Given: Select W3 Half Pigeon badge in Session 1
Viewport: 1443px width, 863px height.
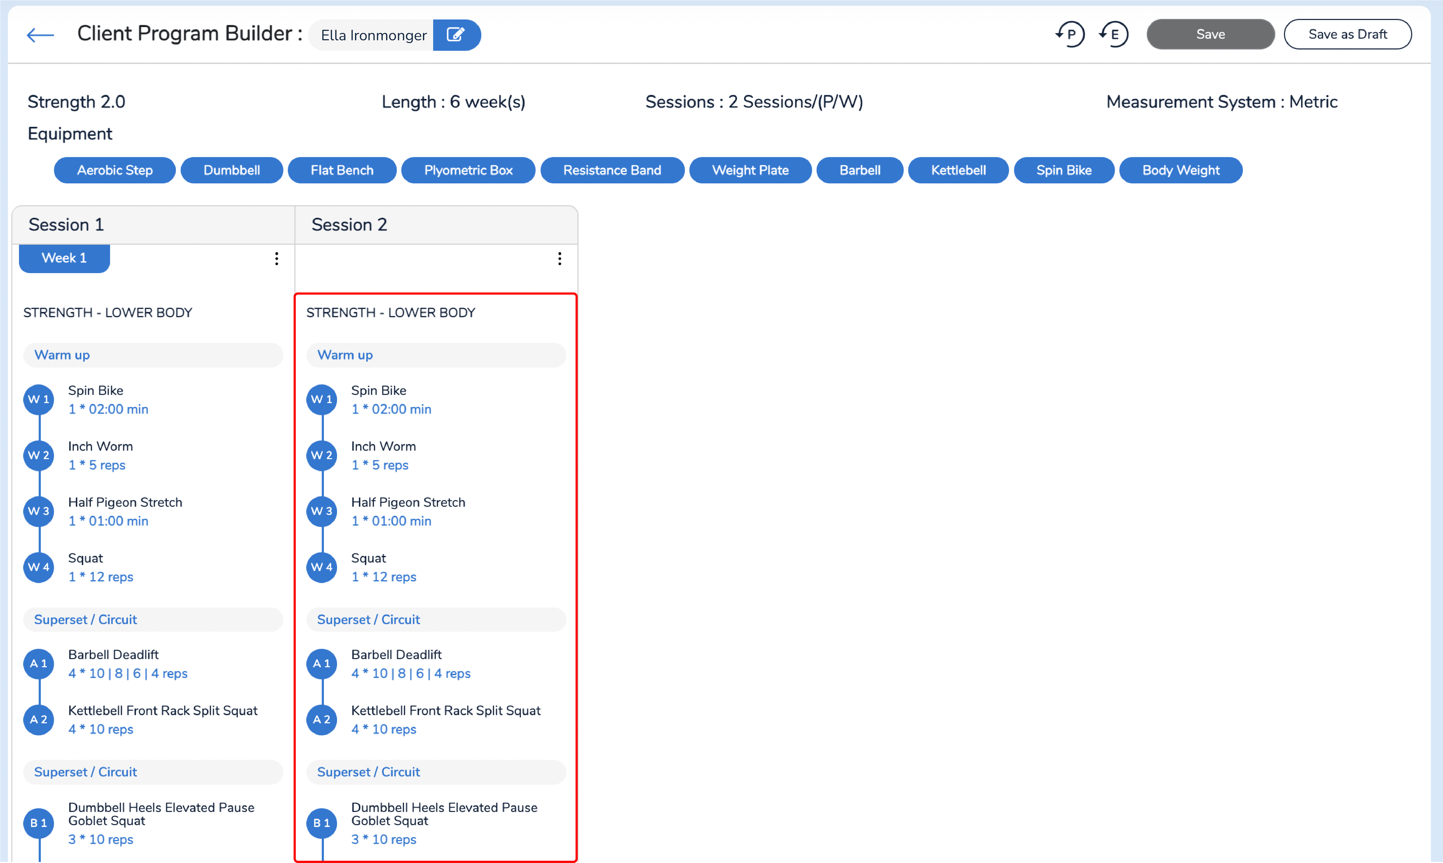Looking at the screenshot, I should click(x=39, y=511).
